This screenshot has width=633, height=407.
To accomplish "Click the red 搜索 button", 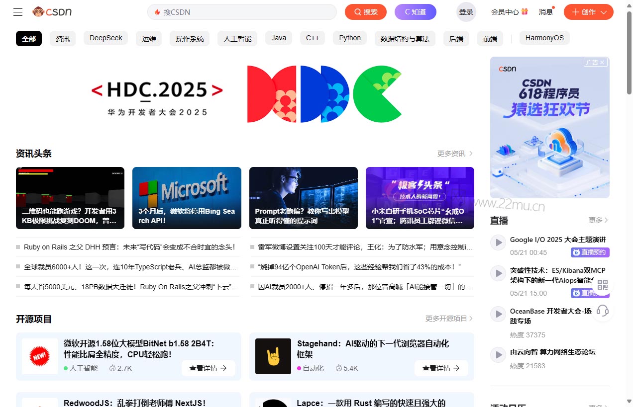I will (x=366, y=12).
